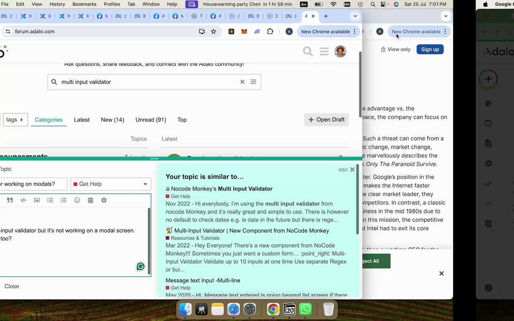Screen dimensions: 514x321
Task: Open a new Chrome tab
Action: (326, 16)
